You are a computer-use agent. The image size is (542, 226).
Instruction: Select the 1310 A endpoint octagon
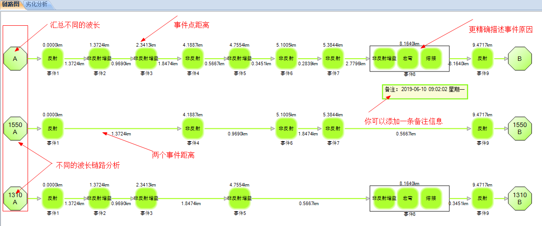15,199
